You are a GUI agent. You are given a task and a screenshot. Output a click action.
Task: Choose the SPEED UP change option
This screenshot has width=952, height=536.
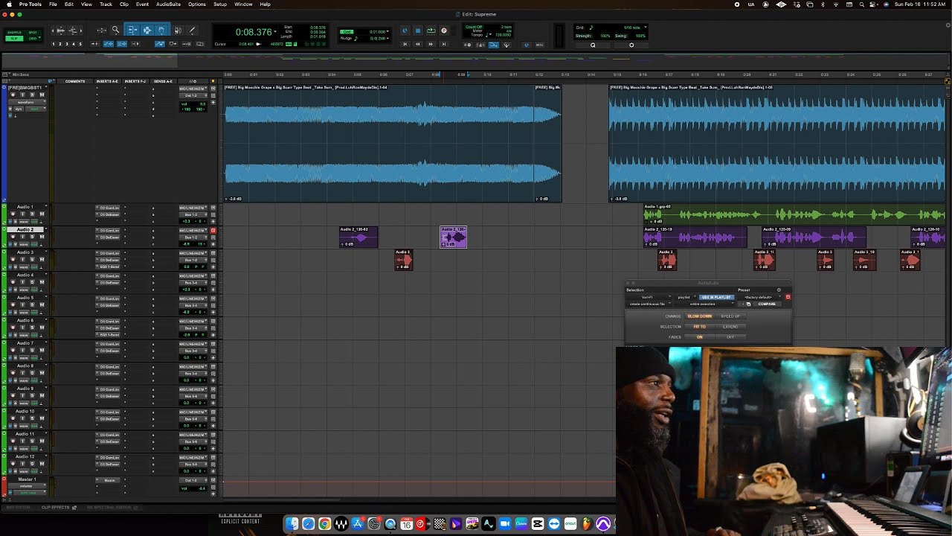tap(730, 316)
